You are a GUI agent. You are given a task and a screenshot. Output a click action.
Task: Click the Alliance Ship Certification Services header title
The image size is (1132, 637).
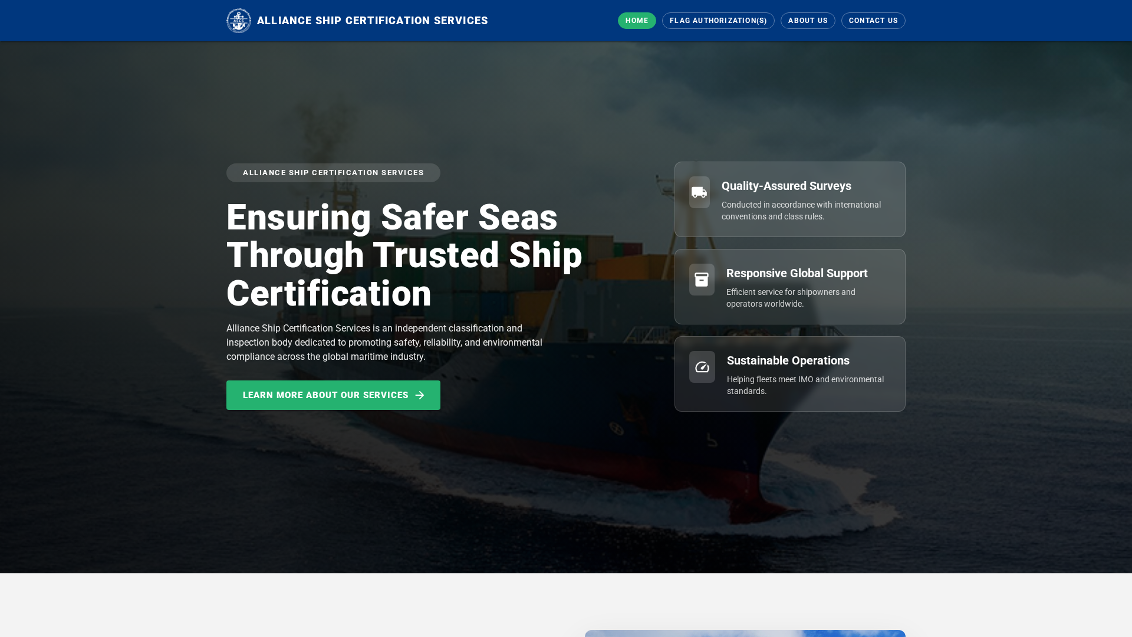click(373, 21)
